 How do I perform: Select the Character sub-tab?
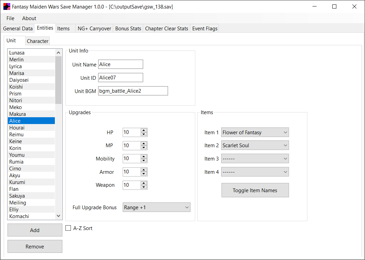coord(37,41)
